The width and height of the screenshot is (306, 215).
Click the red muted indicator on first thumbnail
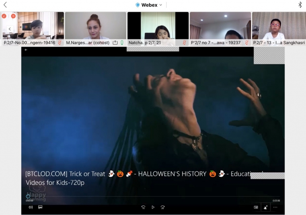pyautogui.click(x=4, y=16)
